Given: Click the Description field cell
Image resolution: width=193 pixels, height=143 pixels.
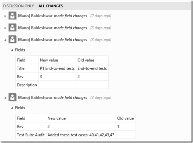Looking at the screenshot, I should click(27, 85).
